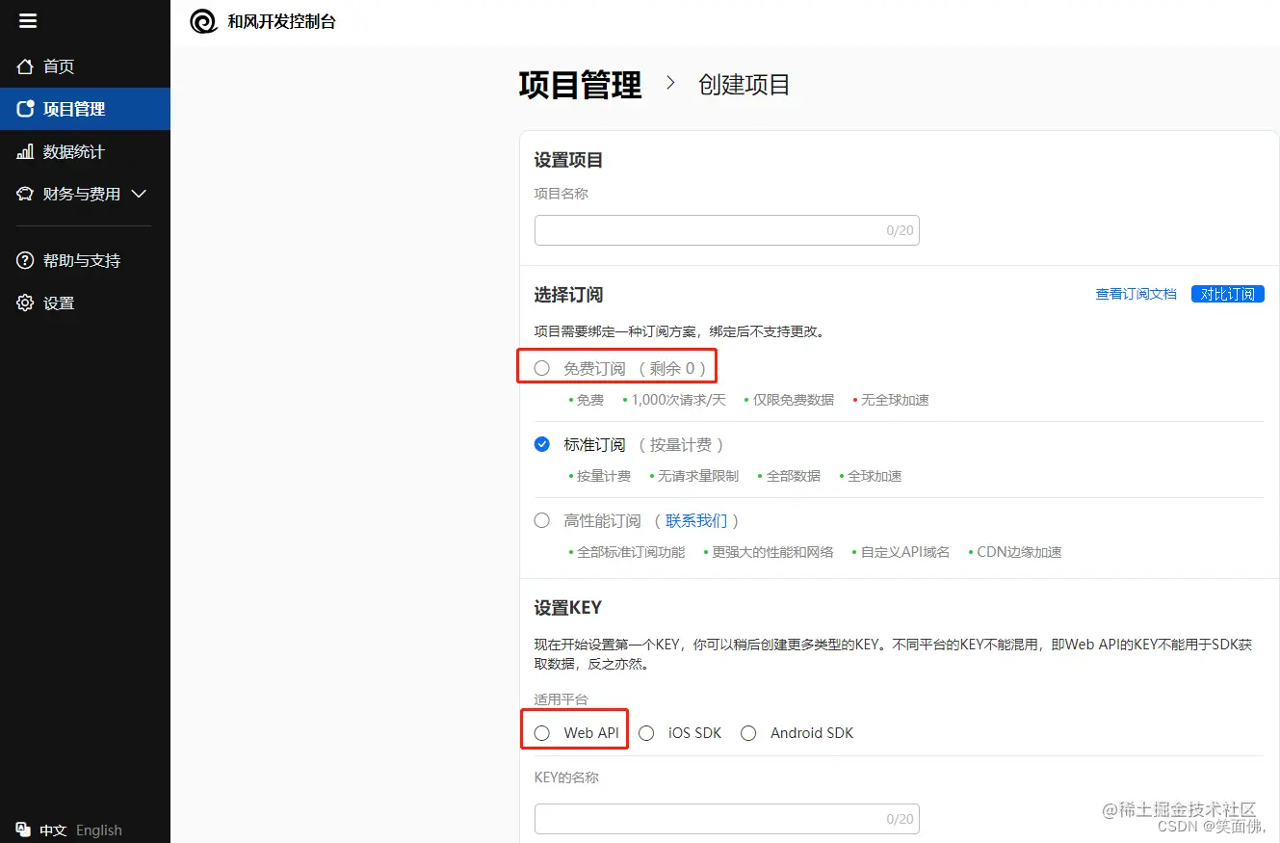Click the 全部标准订阅功能 feature text
Image resolution: width=1280 pixels, height=843 pixels.
(x=631, y=552)
